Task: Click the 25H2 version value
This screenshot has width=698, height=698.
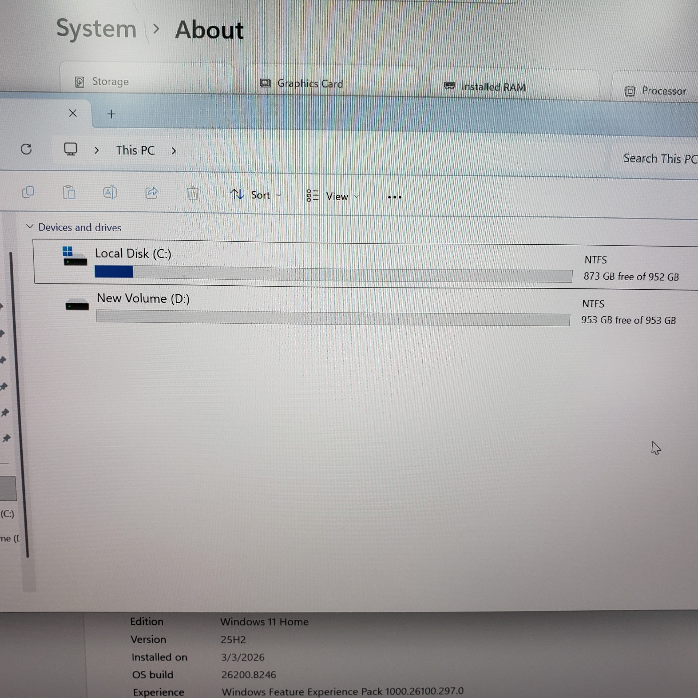Action: coord(233,640)
